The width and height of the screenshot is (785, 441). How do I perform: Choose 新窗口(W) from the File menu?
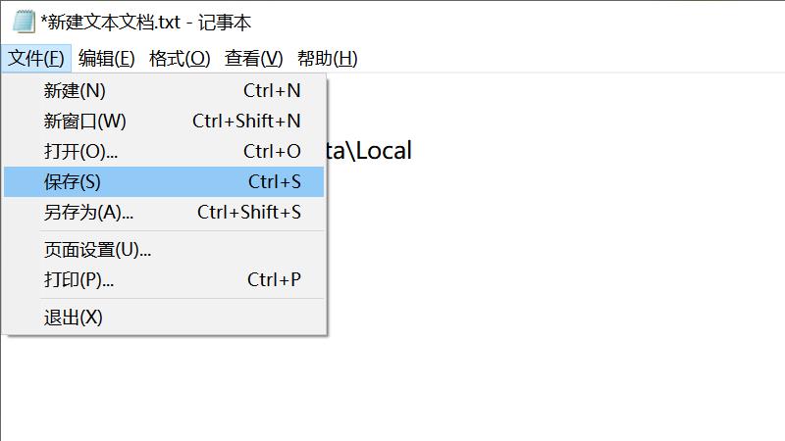click(84, 122)
